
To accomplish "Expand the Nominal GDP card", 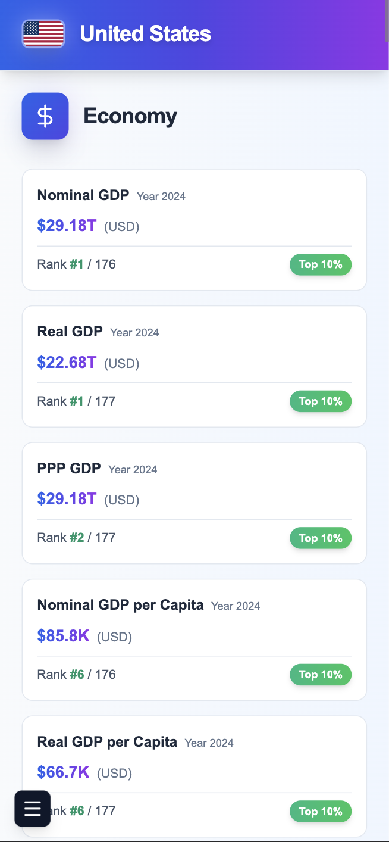I will 194,229.
